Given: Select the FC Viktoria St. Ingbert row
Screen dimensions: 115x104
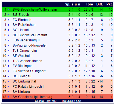Looking at the screenshot, I should point(58,71).
